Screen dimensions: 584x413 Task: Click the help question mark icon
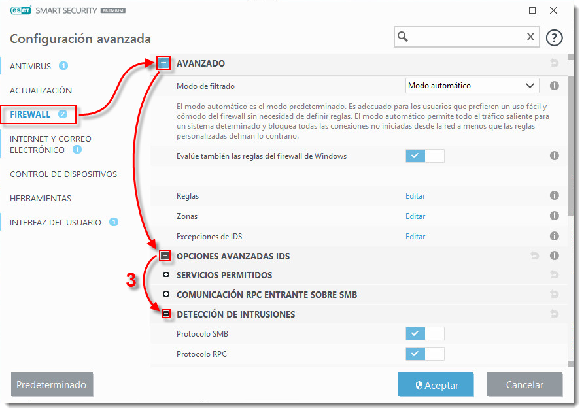[x=554, y=37]
